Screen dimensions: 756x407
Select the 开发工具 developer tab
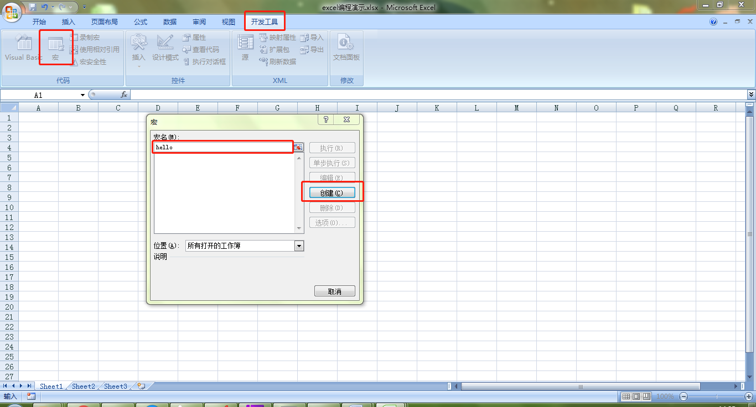pyautogui.click(x=265, y=22)
